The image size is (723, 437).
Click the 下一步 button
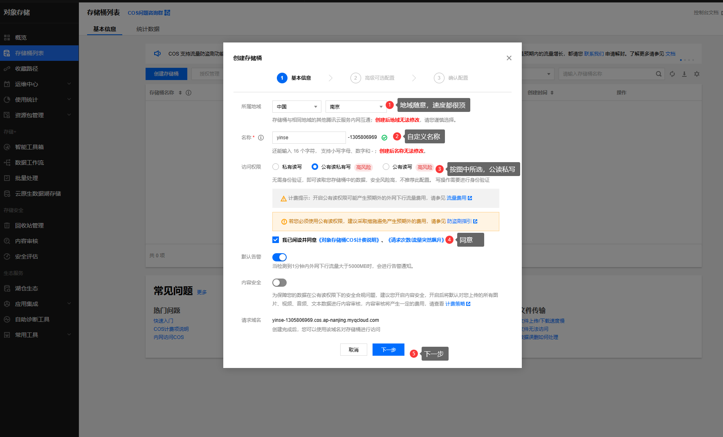point(388,350)
